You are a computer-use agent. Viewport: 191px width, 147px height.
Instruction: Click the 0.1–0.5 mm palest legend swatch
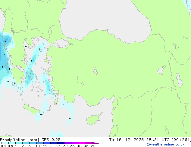[5, 143]
